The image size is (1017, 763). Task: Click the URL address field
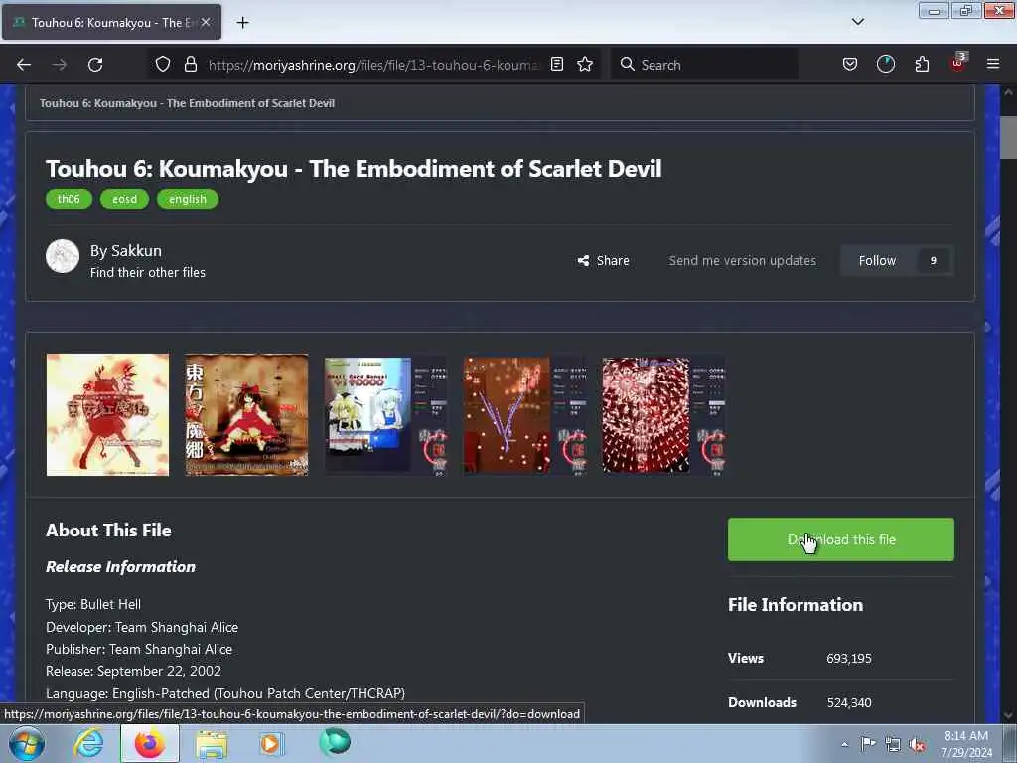373,65
